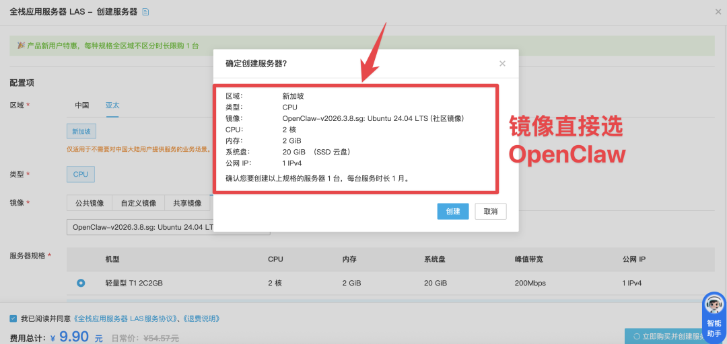Select the 轻量型 T1 2C2GB radio button
The width and height of the screenshot is (727, 344).
click(x=81, y=283)
